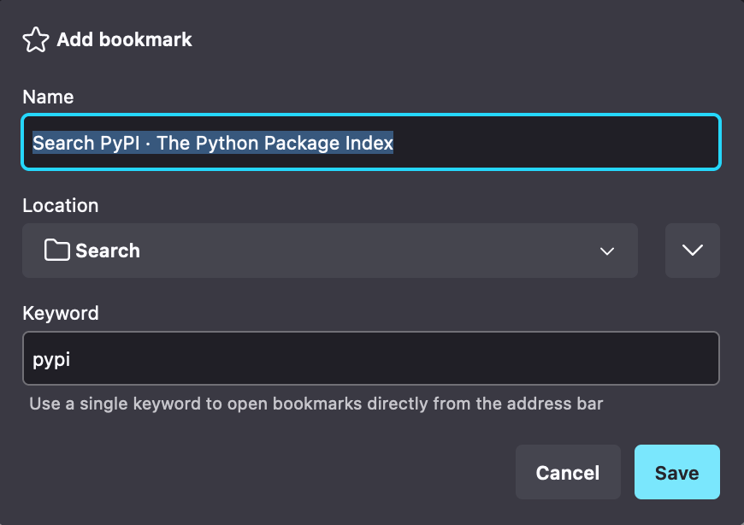The width and height of the screenshot is (744, 525).
Task: Click empty area right of the Name text
Action: click(x=555, y=142)
